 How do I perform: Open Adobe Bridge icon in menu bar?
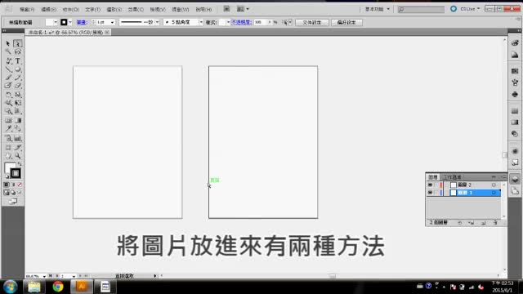pyautogui.click(x=226, y=9)
